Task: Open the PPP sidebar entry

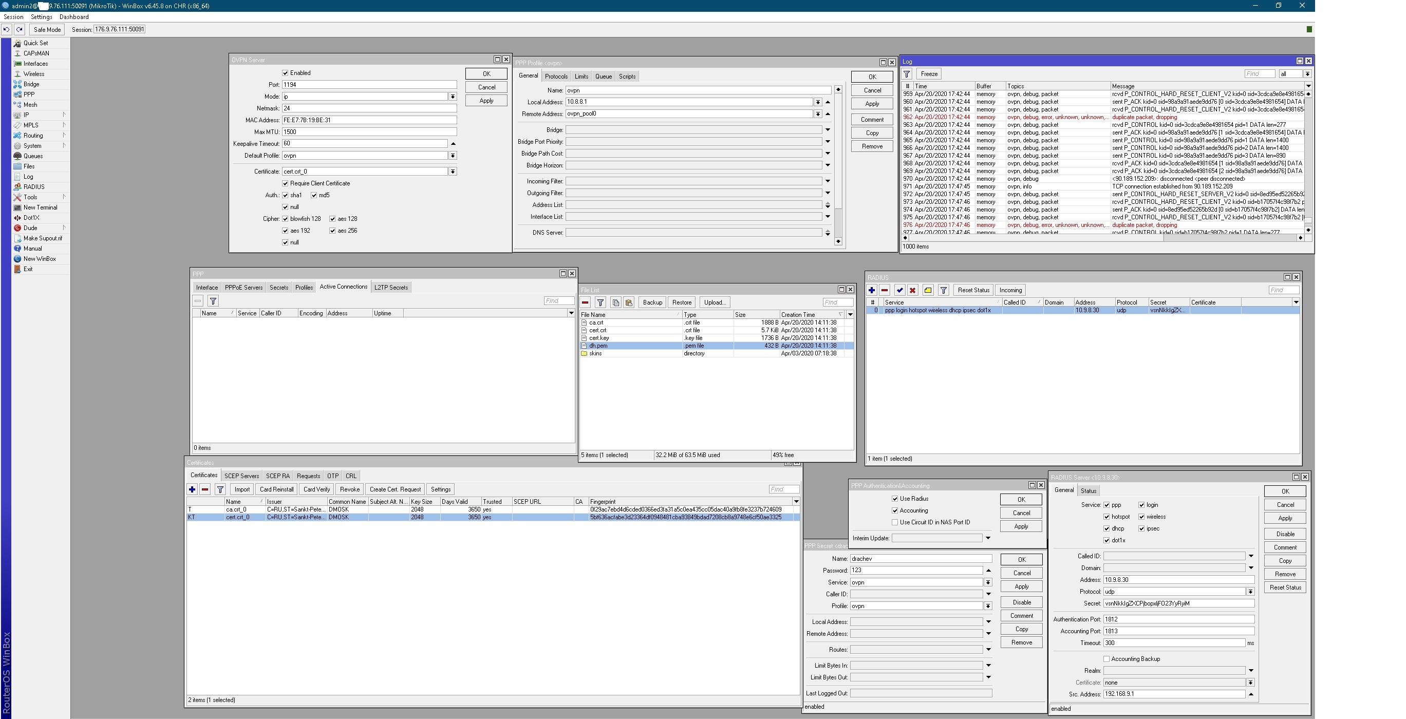Action: [x=29, y=94]
